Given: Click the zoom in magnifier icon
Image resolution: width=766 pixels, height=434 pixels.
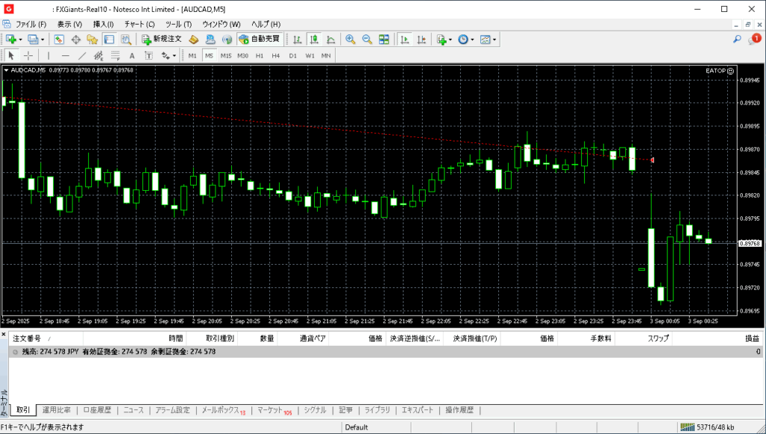Looking at the screenshot, I should 350,39.
